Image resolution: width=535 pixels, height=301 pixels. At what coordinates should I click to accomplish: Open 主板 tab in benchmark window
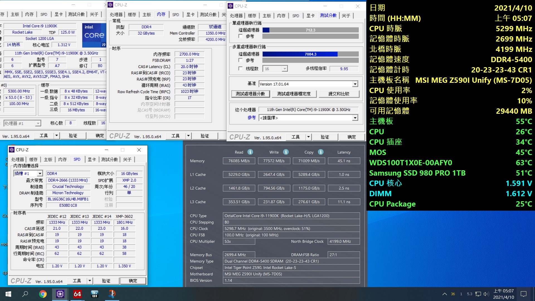pyautogui.click(x=267, y=16)
